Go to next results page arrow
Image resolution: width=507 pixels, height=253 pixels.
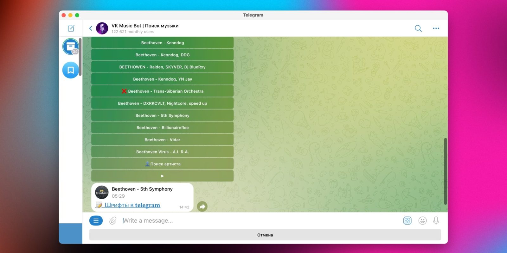[163, 176]
